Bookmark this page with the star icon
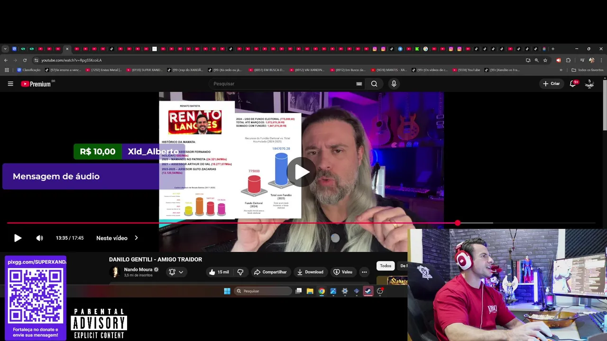The height and width of the screenshot is (341, 607). (x=545, y=60)
